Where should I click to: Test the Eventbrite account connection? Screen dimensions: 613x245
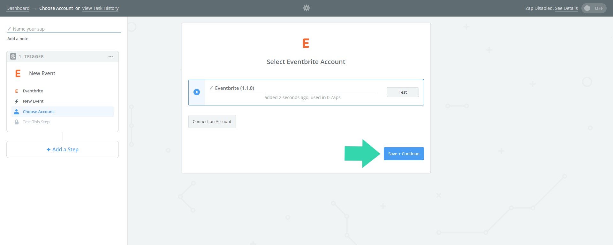[403, 92]
